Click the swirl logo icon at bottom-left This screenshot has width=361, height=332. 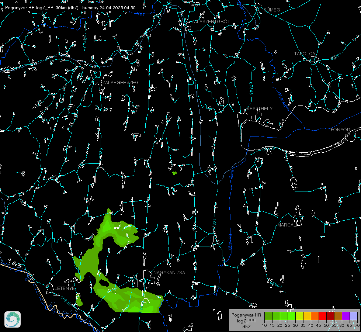coord(13,319)
